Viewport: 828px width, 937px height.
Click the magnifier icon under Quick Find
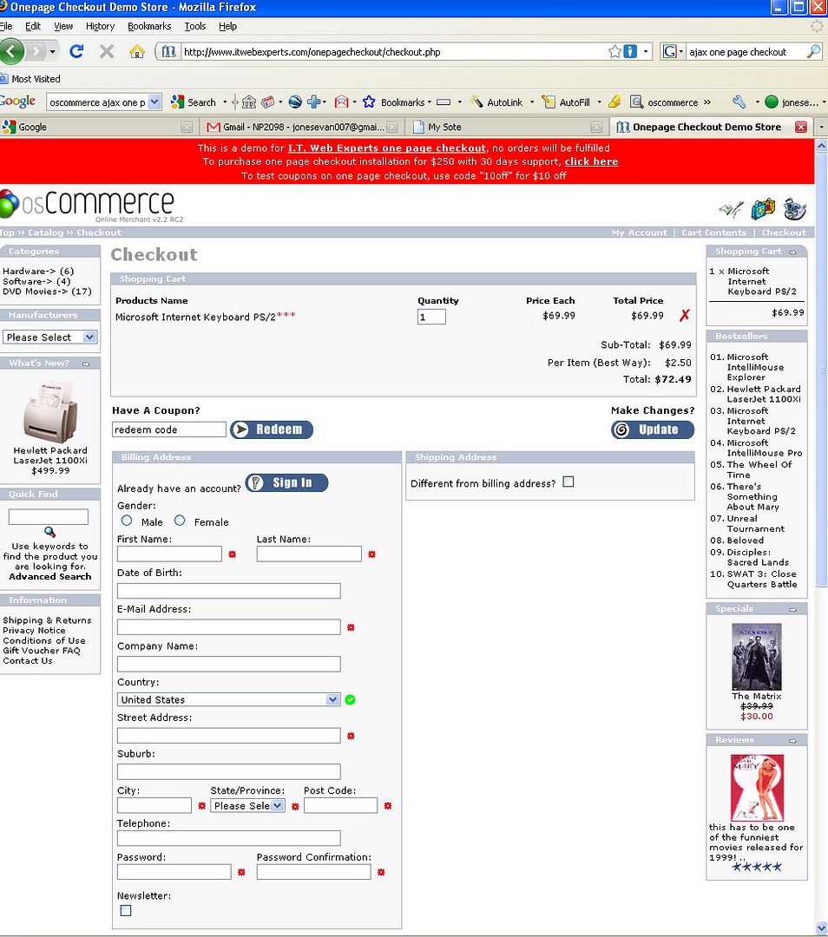click(x=49, y=532)
